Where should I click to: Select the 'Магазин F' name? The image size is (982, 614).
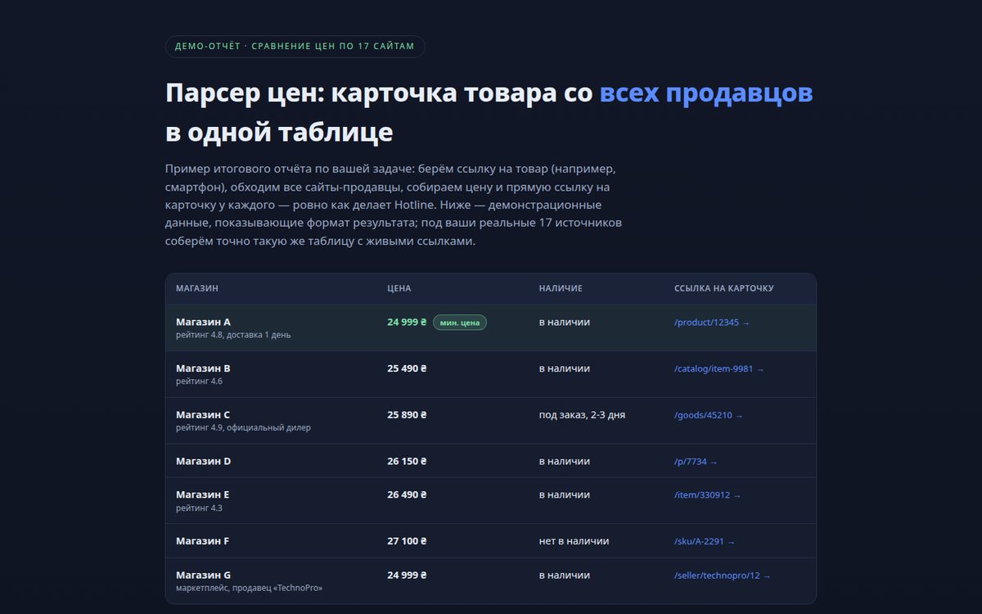tap(202, 541)
